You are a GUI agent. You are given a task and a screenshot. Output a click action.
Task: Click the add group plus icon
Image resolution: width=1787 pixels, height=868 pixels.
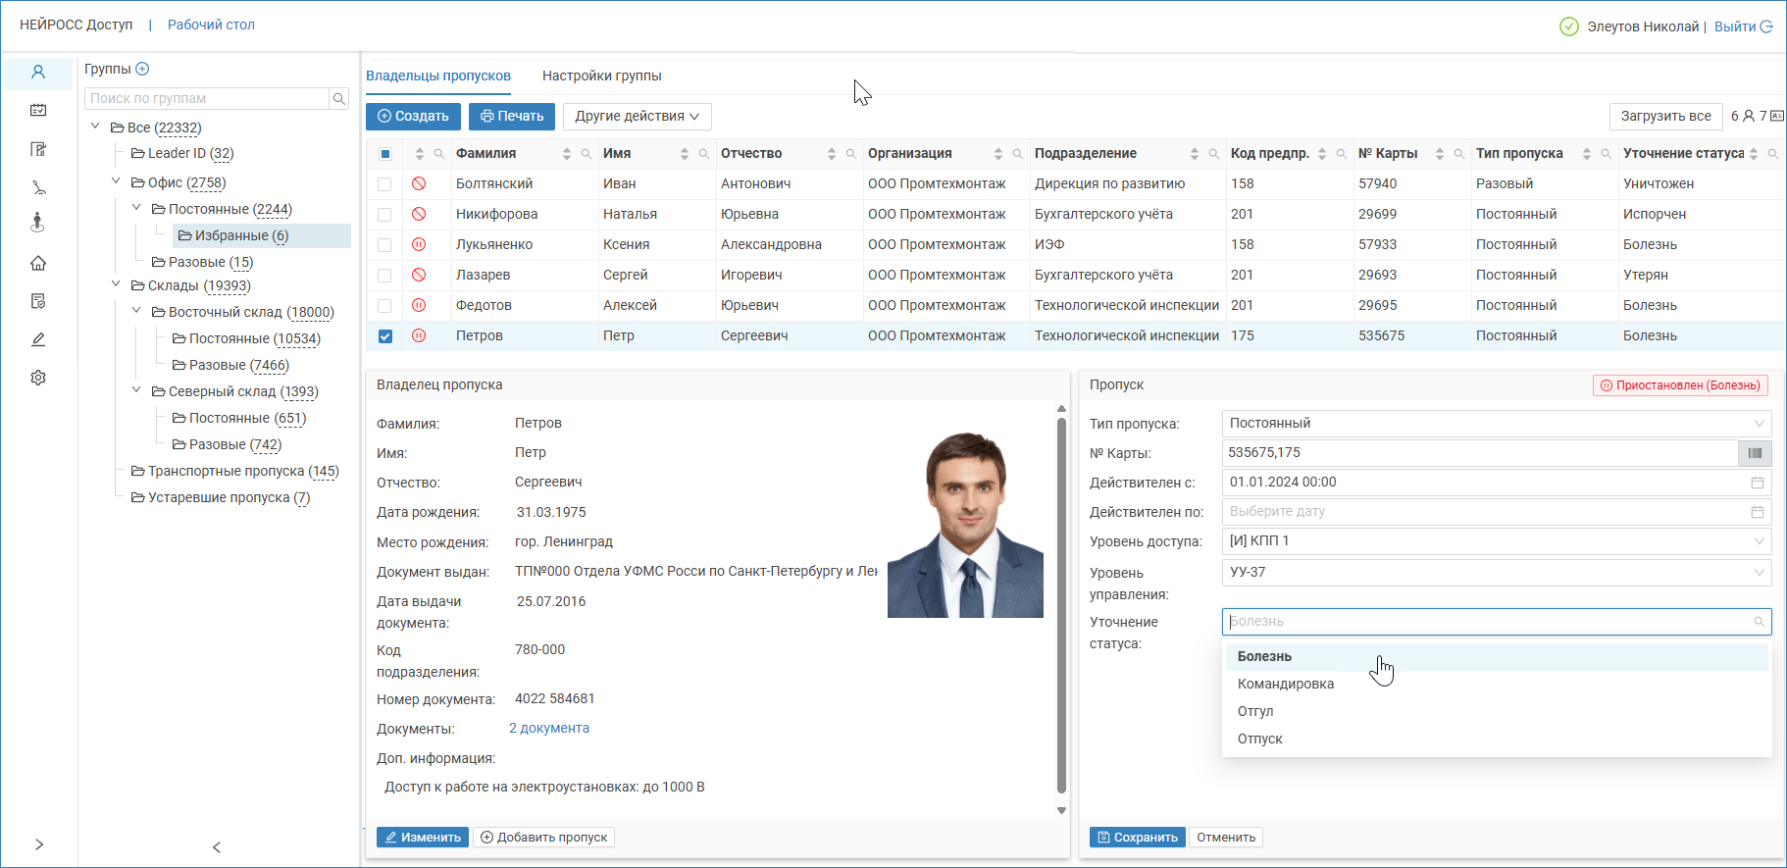point(142,69)
